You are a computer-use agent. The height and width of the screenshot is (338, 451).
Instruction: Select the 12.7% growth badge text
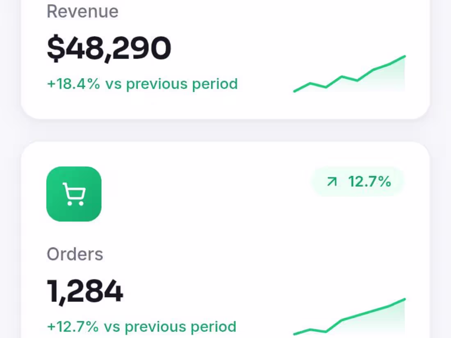pos(369,181)
